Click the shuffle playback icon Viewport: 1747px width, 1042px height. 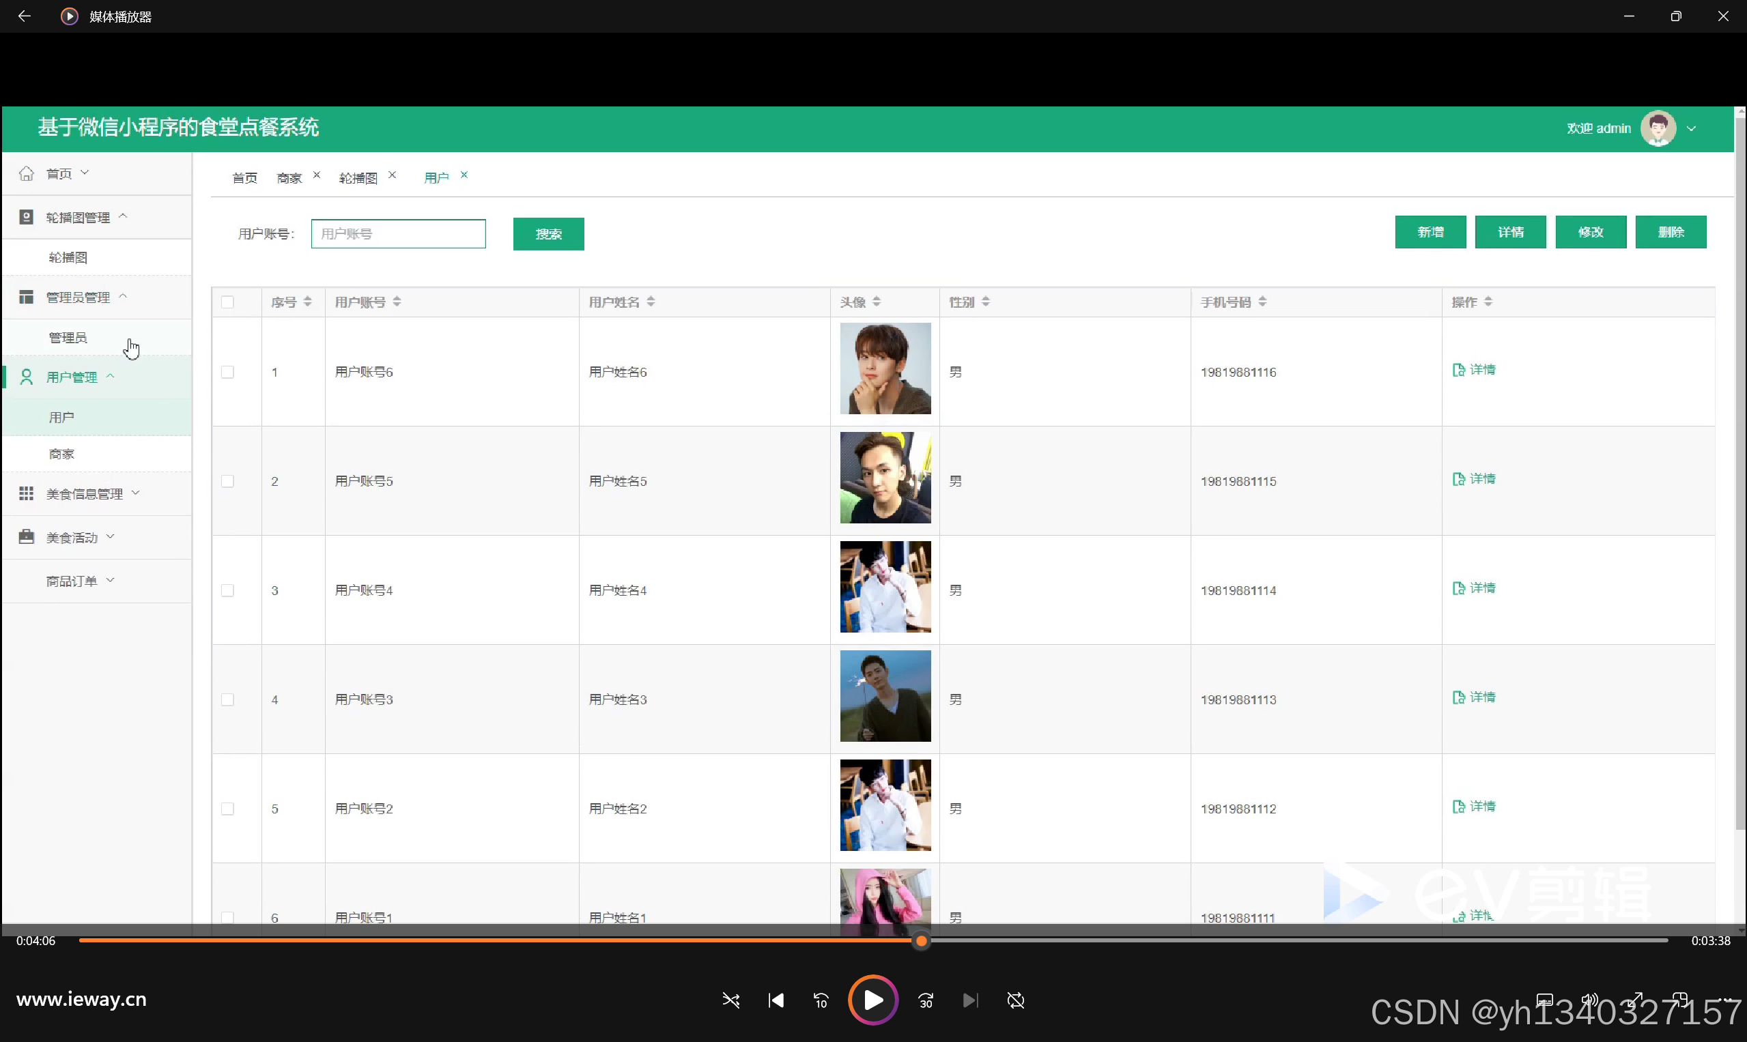tap(730, 1000)
